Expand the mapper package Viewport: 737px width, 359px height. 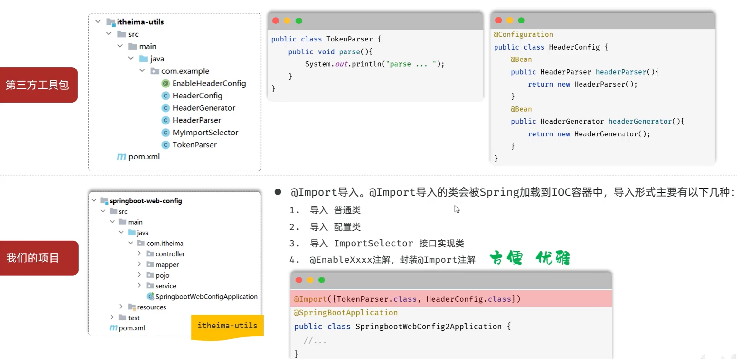(139, 264)
